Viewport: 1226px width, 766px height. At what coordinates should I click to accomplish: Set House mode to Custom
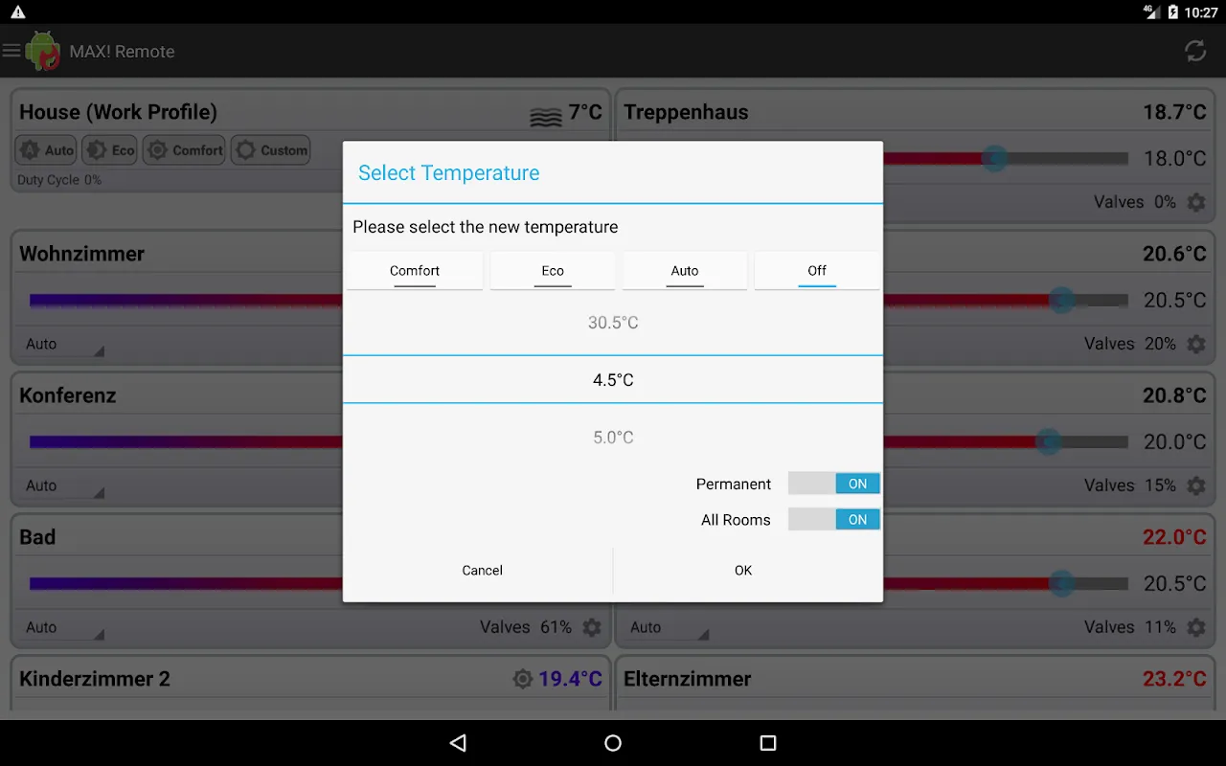coord(271,150)
